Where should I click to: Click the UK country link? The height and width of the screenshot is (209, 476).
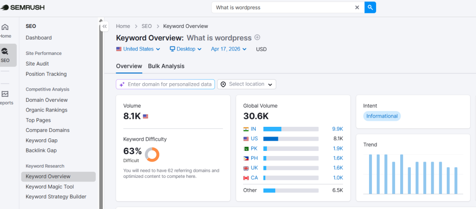pos(254,168)
